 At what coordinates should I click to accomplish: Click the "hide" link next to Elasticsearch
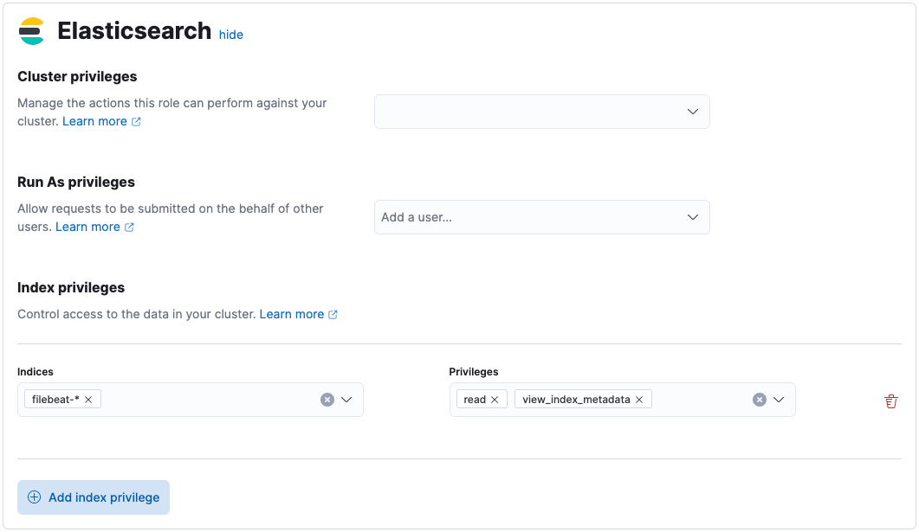click(x=230, y=35)
